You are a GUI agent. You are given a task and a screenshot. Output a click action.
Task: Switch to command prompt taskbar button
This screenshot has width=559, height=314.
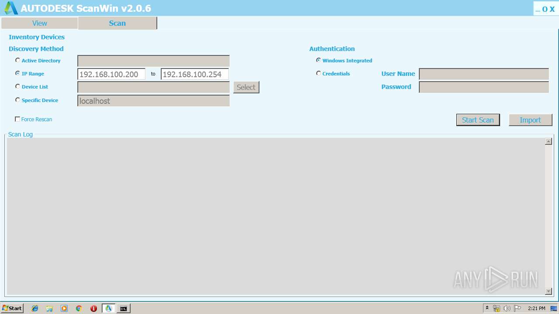[x=124, y=308]
